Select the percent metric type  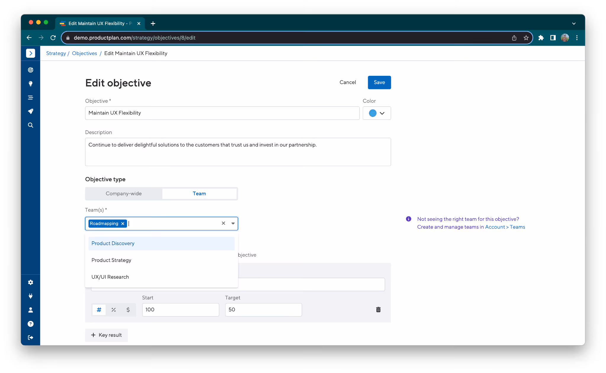tap(114, 310)
